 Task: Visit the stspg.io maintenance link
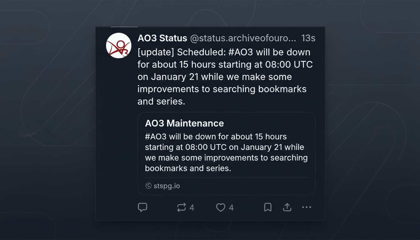[167, 185]
